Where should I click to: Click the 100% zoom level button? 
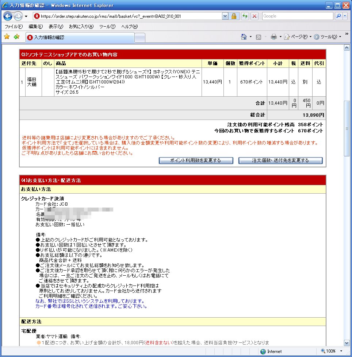point(328,351)
